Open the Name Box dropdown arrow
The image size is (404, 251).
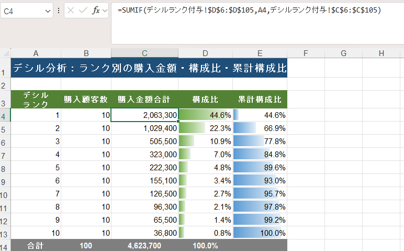tap(48, 11)
